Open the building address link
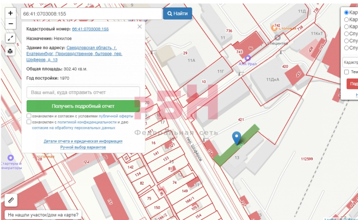 pyautogui.click(x=74, y=53)
